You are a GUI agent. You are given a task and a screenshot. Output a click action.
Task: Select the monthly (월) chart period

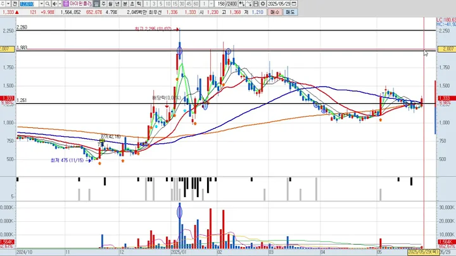[110, 4]
